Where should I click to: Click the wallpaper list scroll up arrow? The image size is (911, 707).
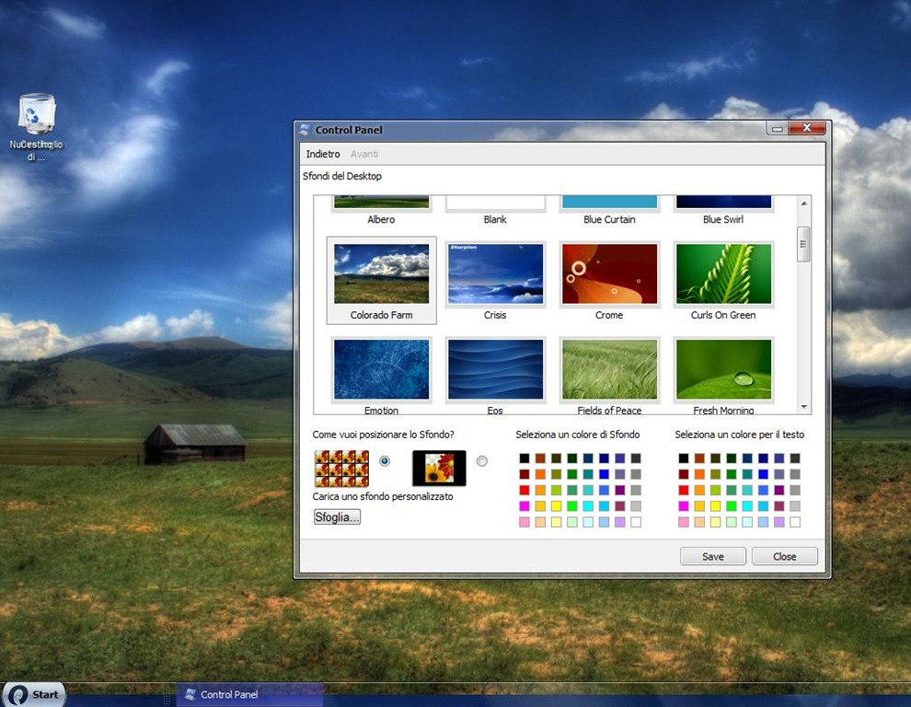coord(804,203)
